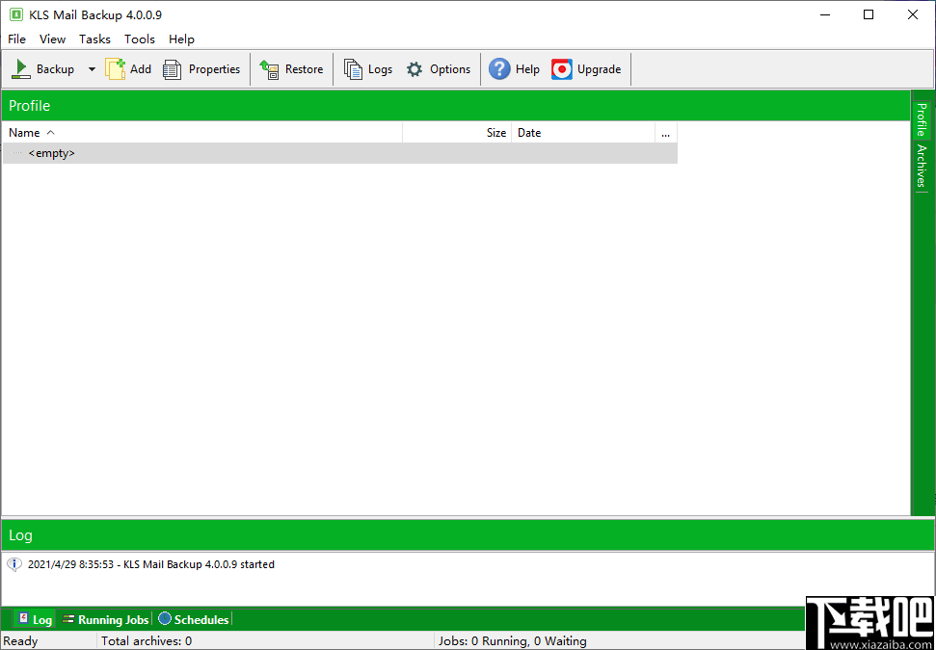This screenshot has width=936, height=650.
Task: Select the 'KLS Mail Backup 4.0.0.9 started' log line
Action: 151,564
